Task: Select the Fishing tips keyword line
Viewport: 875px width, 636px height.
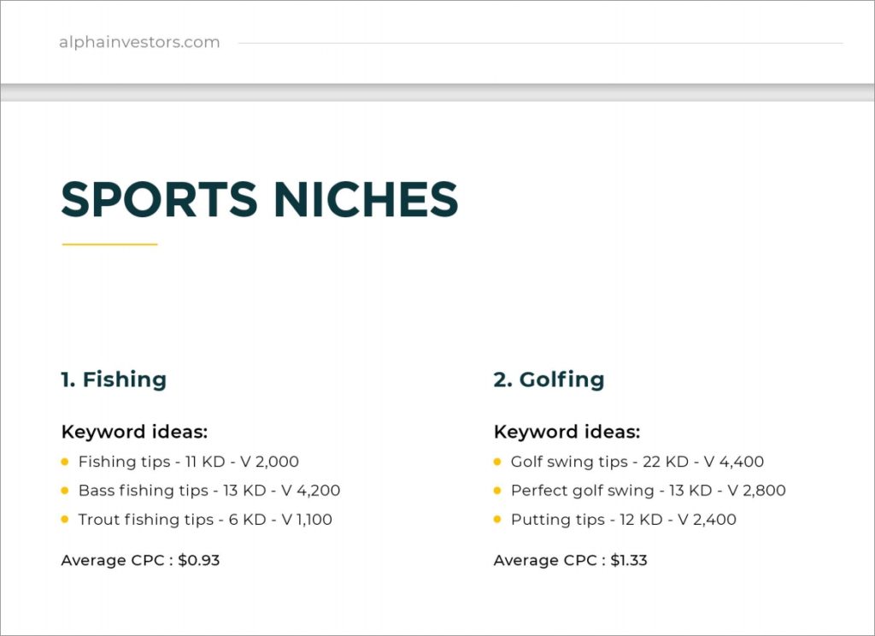Action: (188, 462)
